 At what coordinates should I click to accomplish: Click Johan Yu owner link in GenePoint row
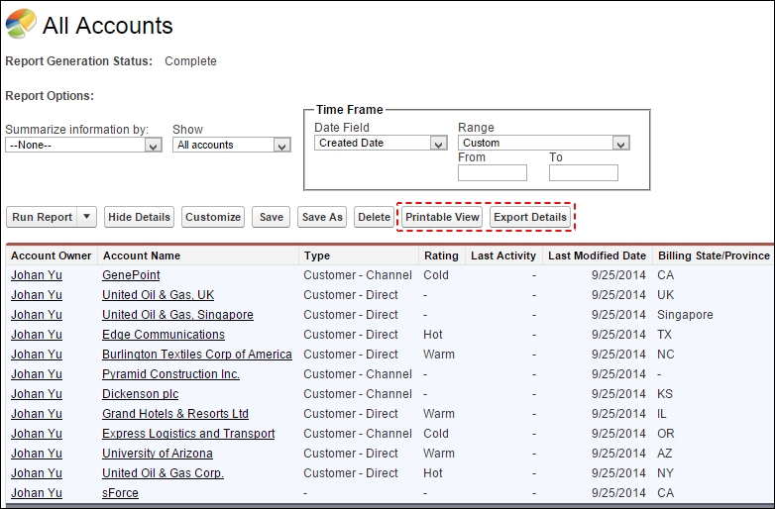coord(37,275)
